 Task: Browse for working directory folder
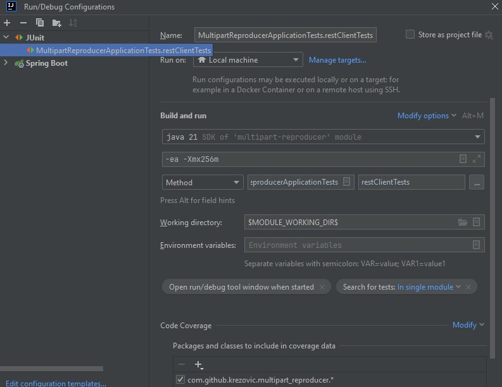click(463, 222)
